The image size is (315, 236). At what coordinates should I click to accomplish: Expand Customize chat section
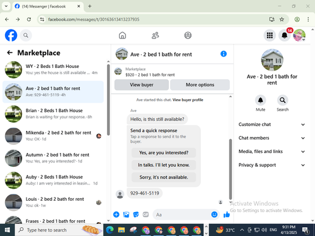point(272,125)
